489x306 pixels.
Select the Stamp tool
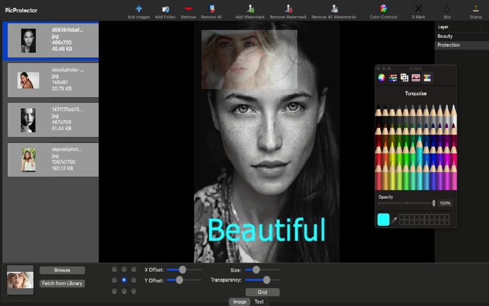click(x=476, y=9)
